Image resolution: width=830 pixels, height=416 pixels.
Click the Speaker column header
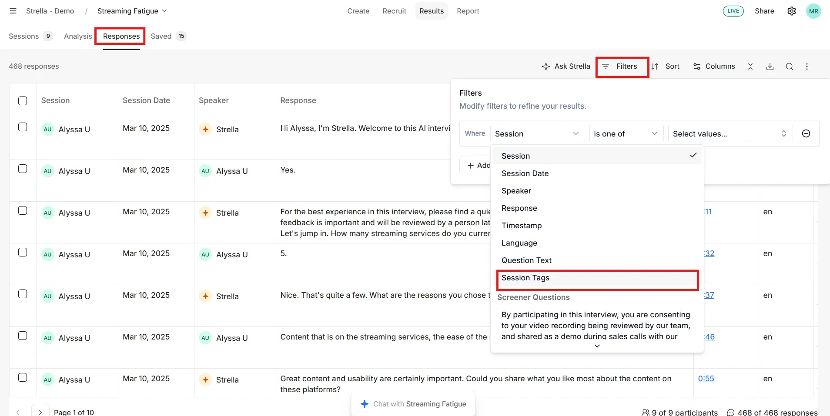[x=214, y=100]
